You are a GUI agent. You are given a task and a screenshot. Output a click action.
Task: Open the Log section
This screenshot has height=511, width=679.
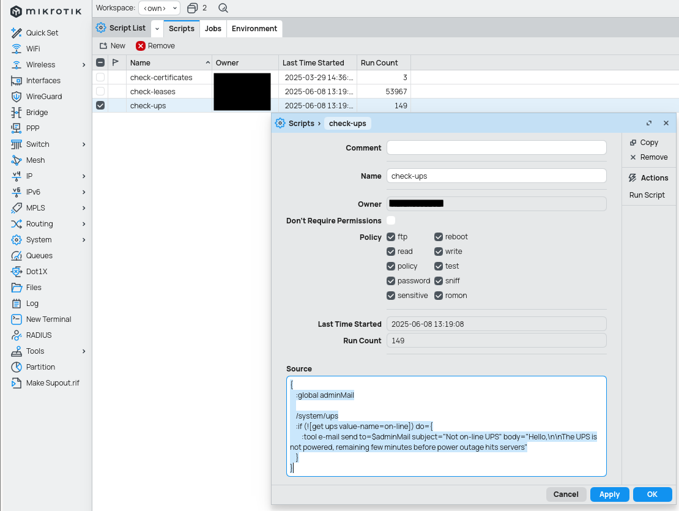[25, 303]
